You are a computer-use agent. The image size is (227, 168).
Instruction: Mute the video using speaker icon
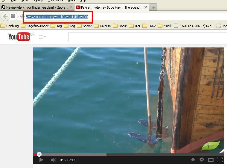click(54, 160)
